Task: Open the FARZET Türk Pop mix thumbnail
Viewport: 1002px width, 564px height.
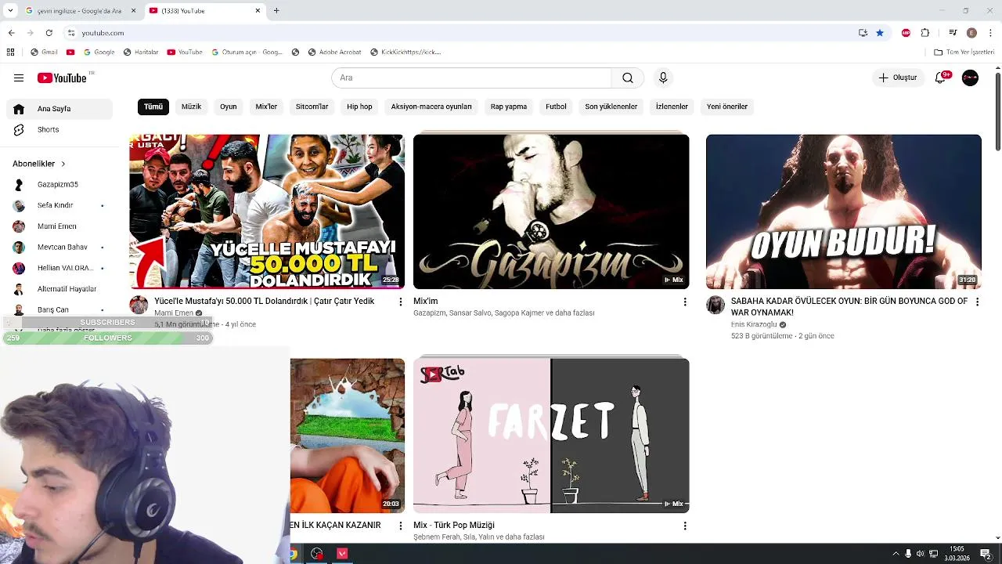Action: 551,436
